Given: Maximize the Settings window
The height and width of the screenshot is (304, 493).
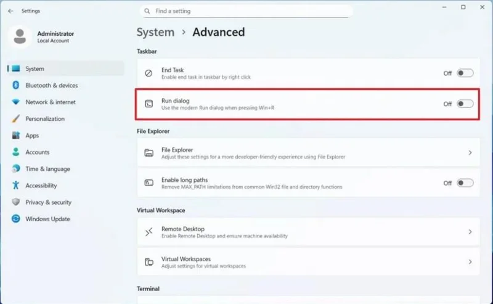Looking at the screenshot, I should [463, 7].
